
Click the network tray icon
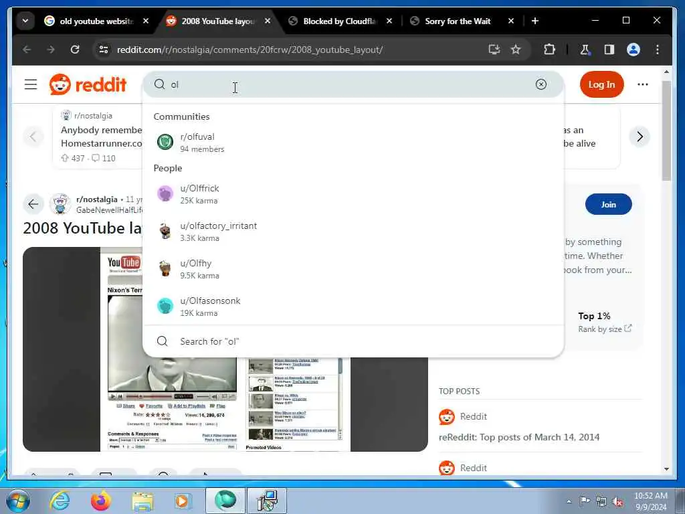click(601, 501)
